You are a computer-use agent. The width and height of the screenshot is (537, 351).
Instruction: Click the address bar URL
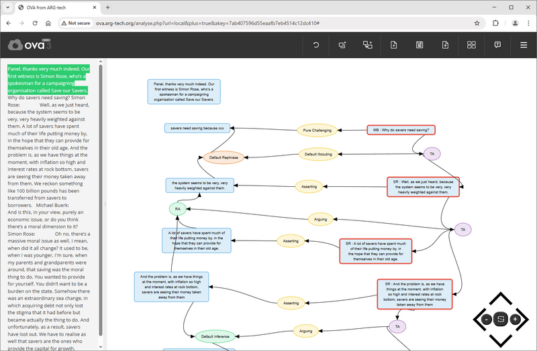point(207,23)
